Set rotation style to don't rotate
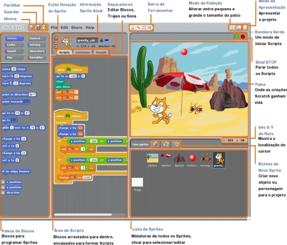 tap(56, 47)
